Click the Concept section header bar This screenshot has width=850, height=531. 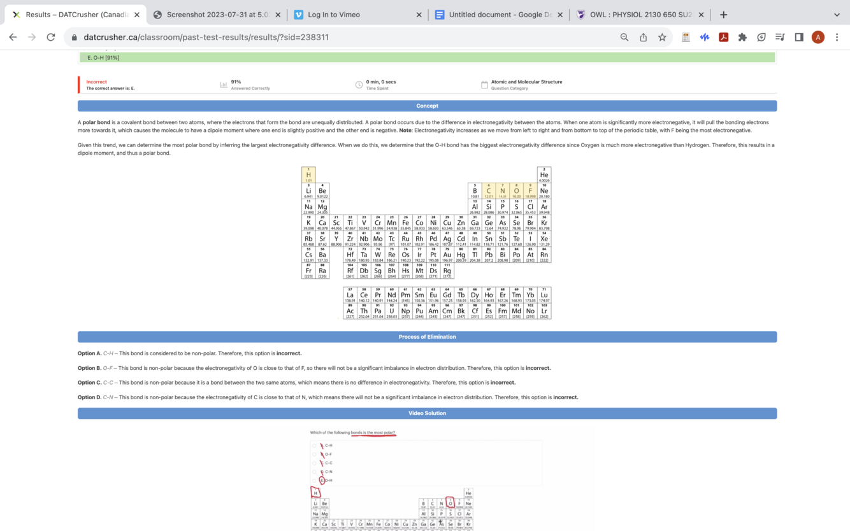[427, 106]
